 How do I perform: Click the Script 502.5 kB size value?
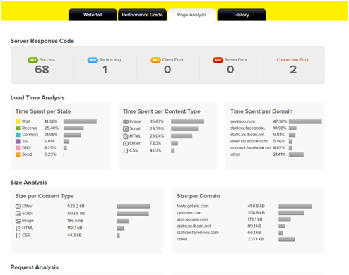(76, 214)
